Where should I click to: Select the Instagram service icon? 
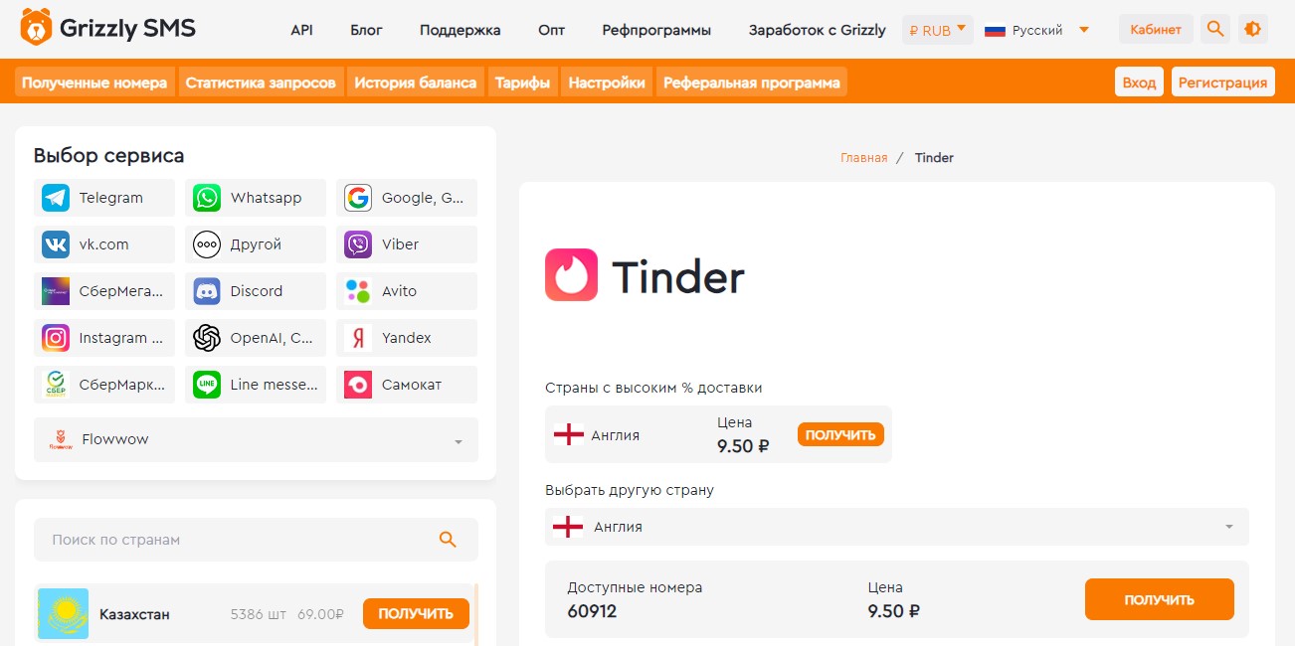[x=56, y=338]
